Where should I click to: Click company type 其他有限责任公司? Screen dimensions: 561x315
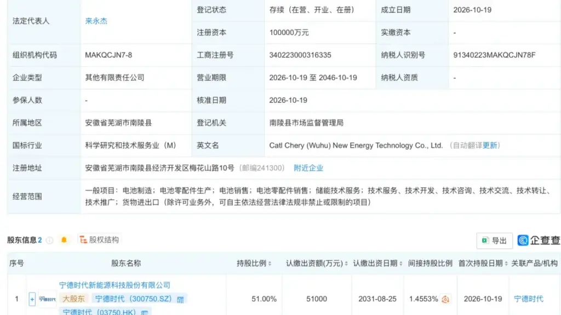(115, 78)
